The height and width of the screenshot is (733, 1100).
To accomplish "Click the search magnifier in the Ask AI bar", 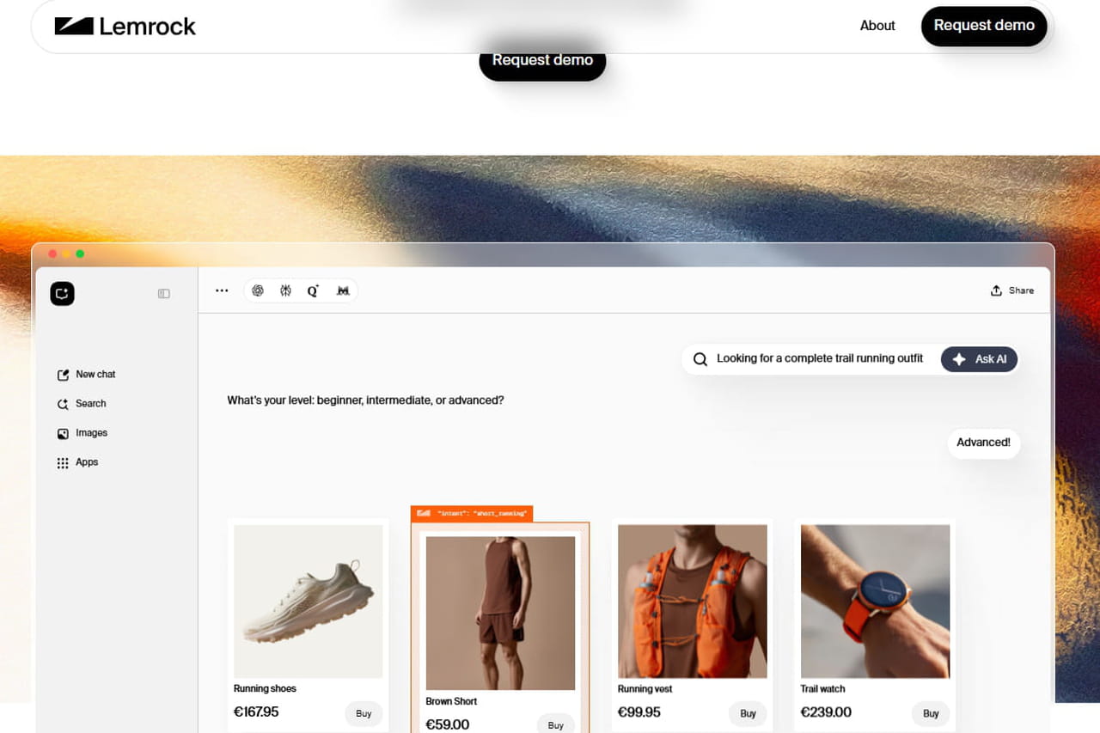I will pyautogui.click(x=700, y=358).
